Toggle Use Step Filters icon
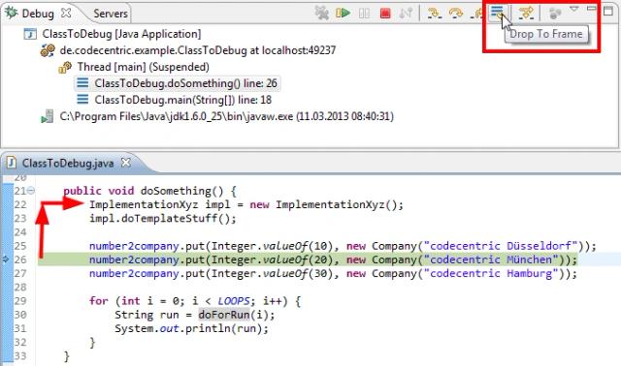The width and height of the screenshot is (621, 366). (x=526, y=13)
